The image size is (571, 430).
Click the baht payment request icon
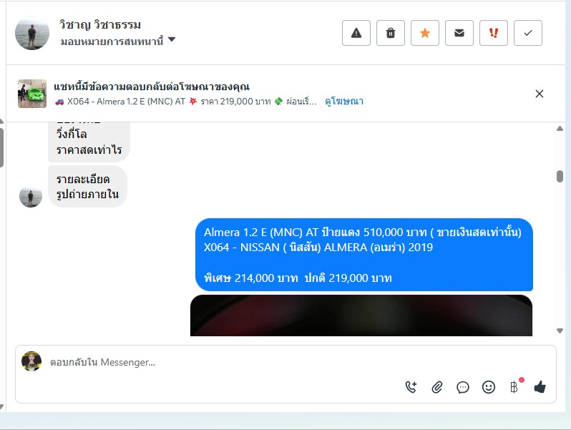(514, 387)
